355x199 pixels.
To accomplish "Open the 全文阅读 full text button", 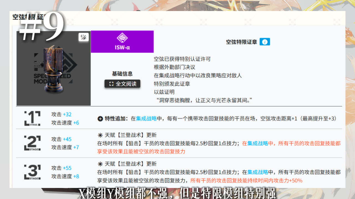I will pos(122,84).
